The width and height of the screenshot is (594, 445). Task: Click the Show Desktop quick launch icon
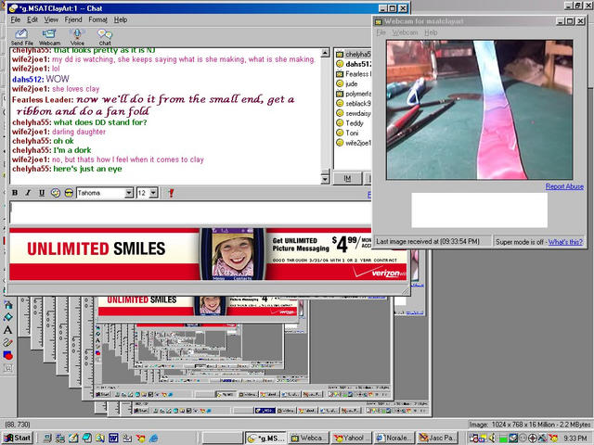pos(73,439)
